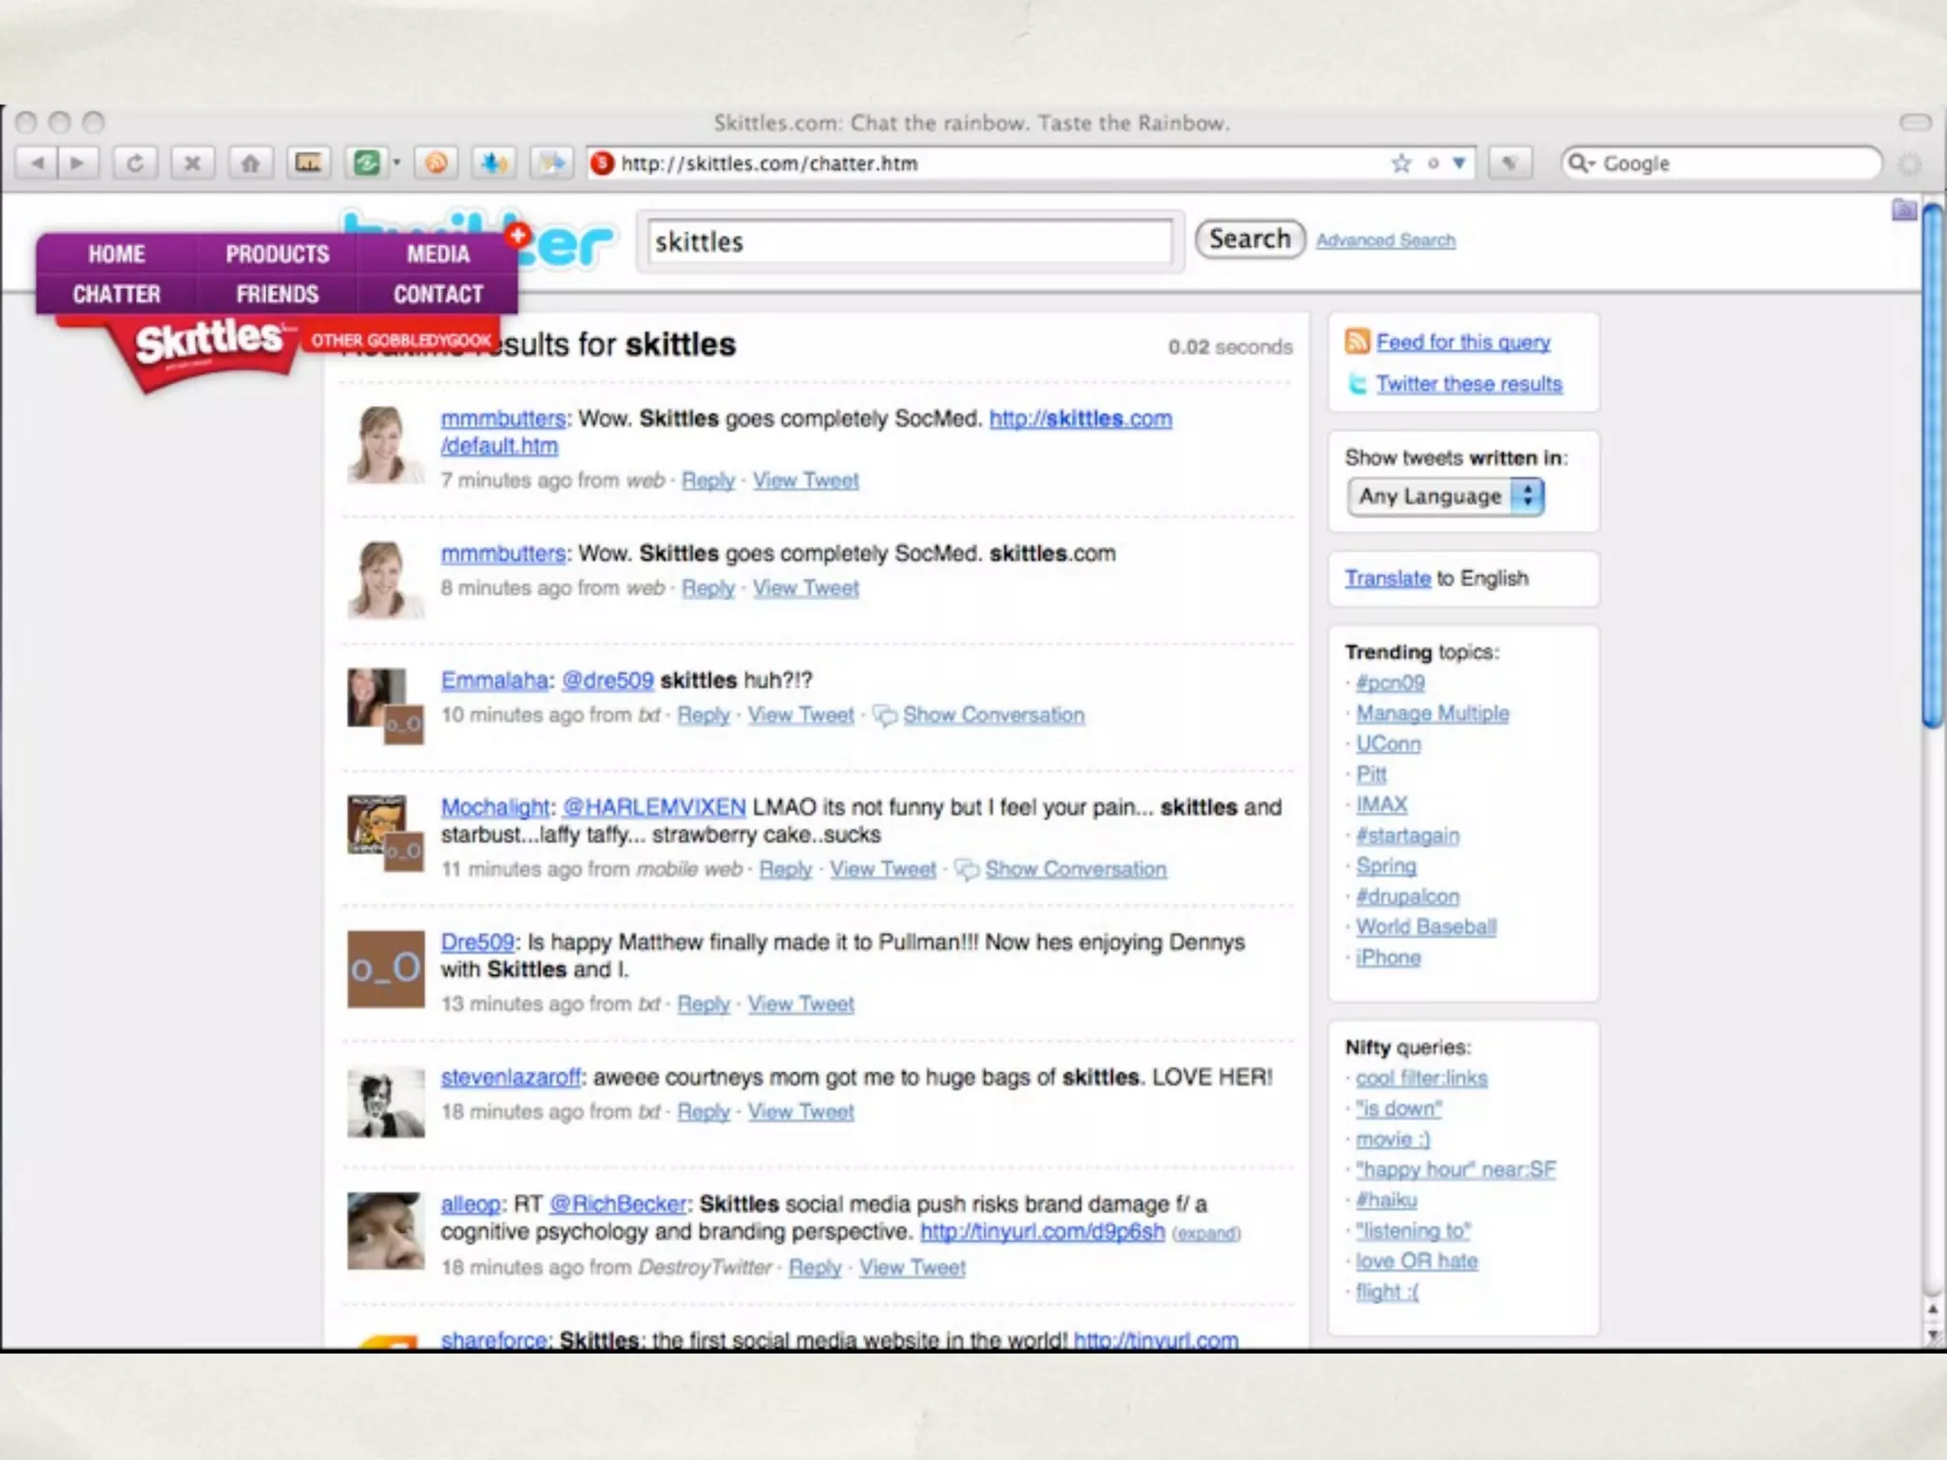
Task: Select PRODUCTS in the Skittles menu
Action: tap(277, 255)
